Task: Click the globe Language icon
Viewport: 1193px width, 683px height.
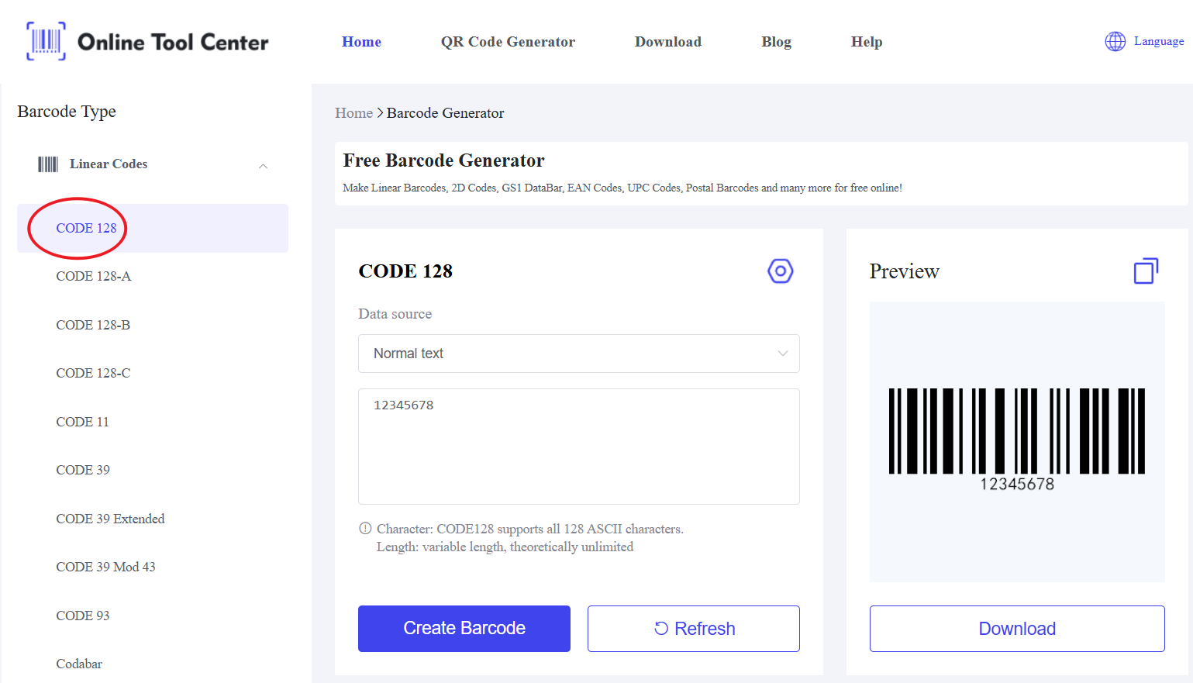Action: click(x=1115, y=42)
